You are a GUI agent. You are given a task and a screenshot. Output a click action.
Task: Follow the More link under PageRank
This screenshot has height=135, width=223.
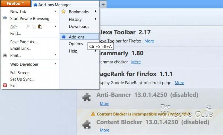pos(179,83)
